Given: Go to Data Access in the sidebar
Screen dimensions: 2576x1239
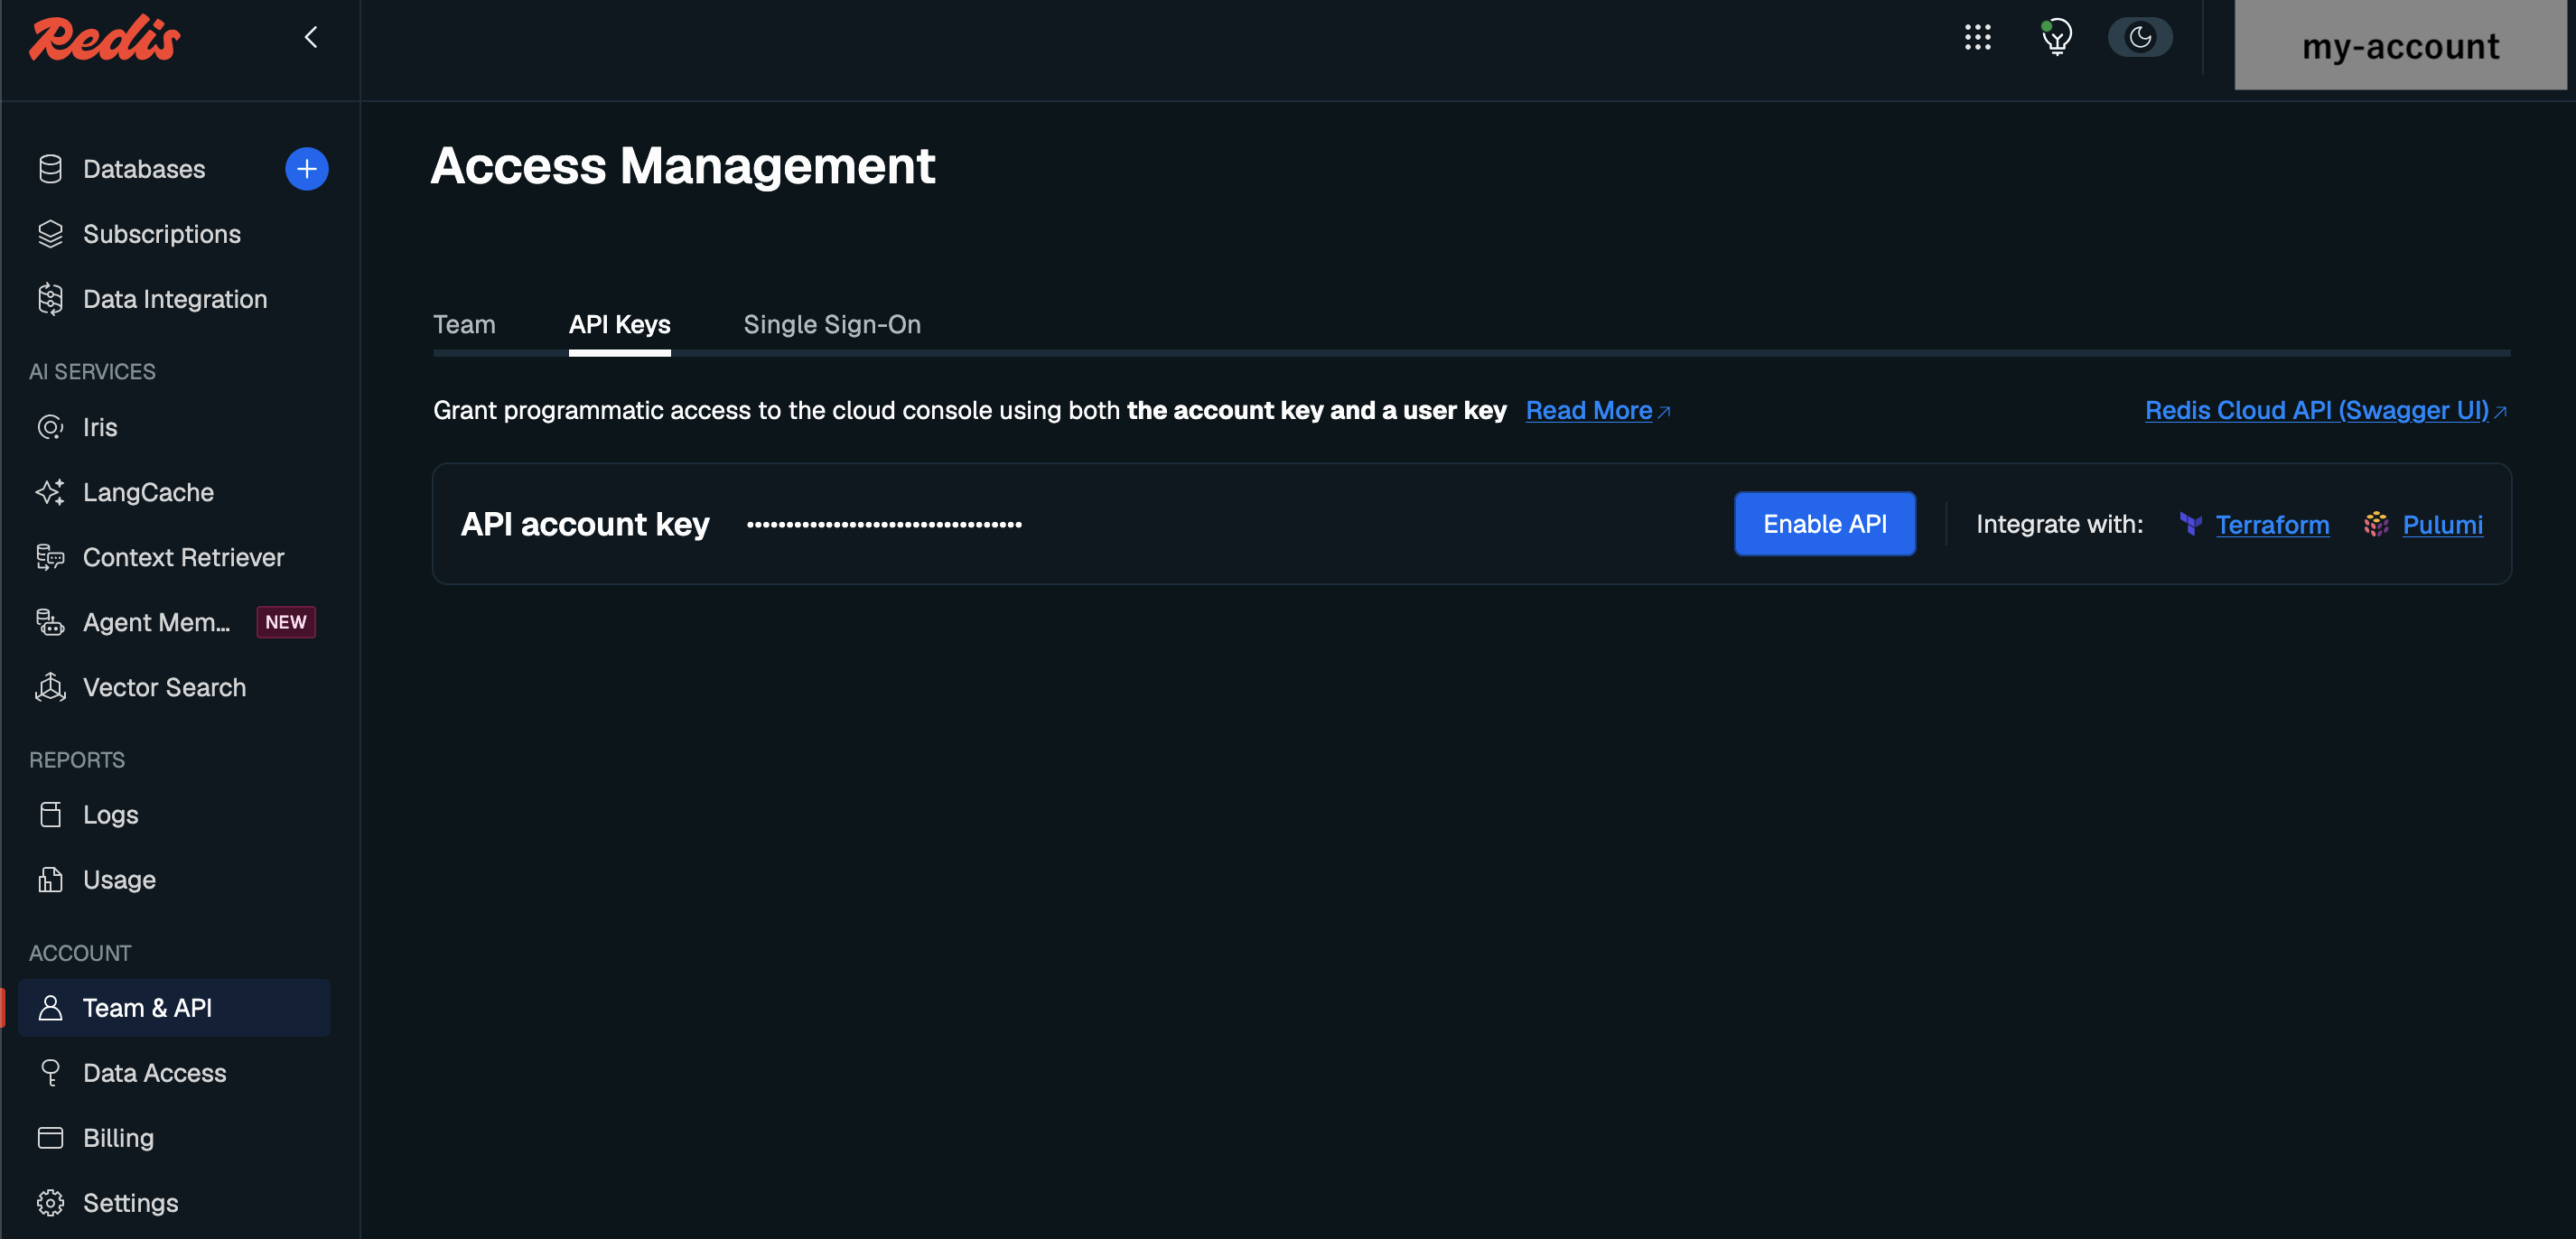Looking at the screenshot, I should [154, 1073].
